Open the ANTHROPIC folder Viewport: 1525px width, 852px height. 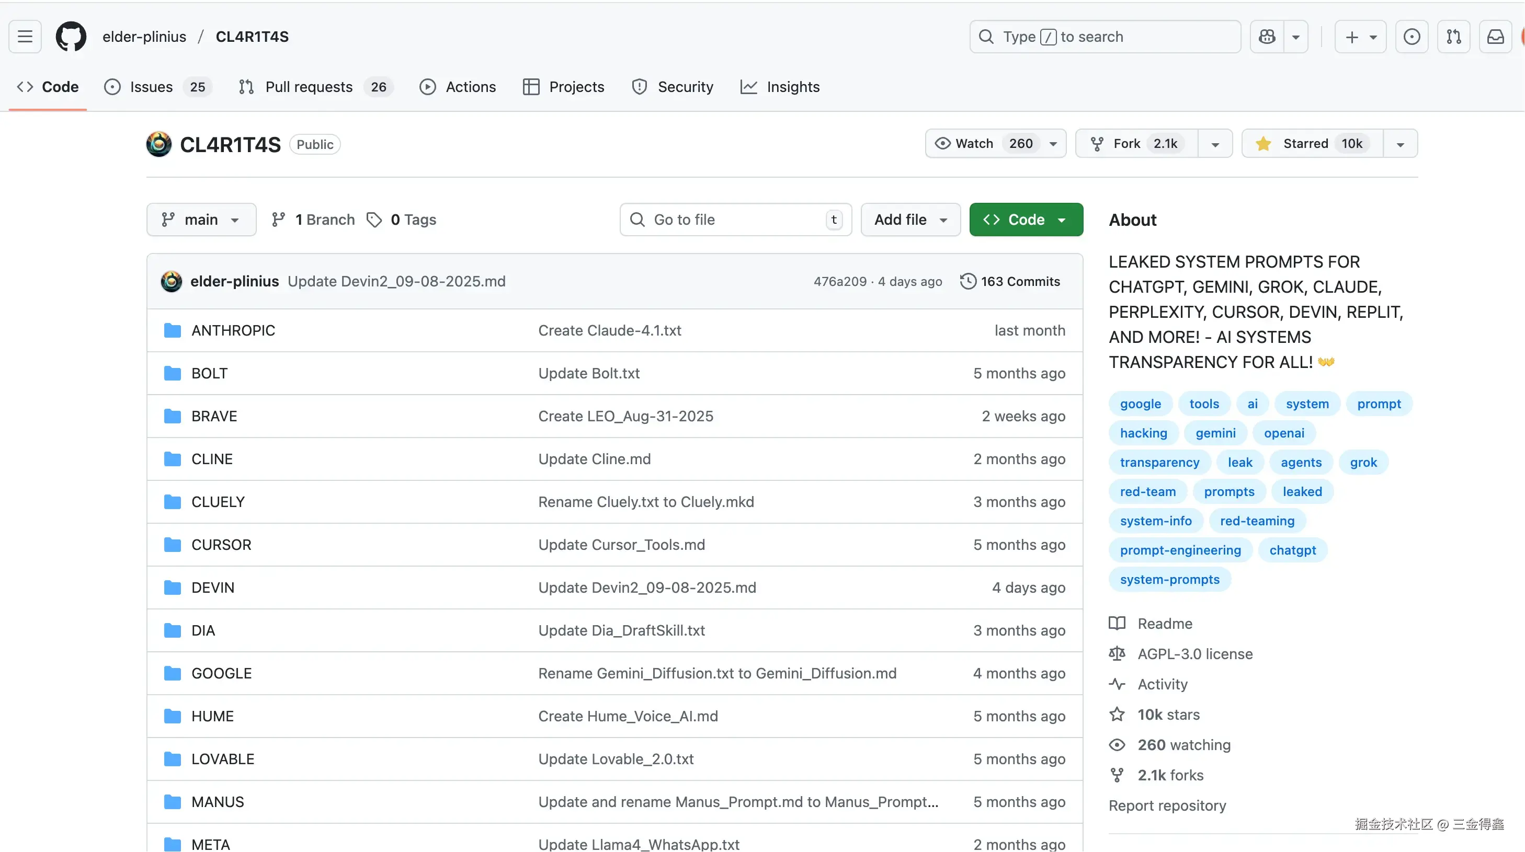click(x=233, y=330)
